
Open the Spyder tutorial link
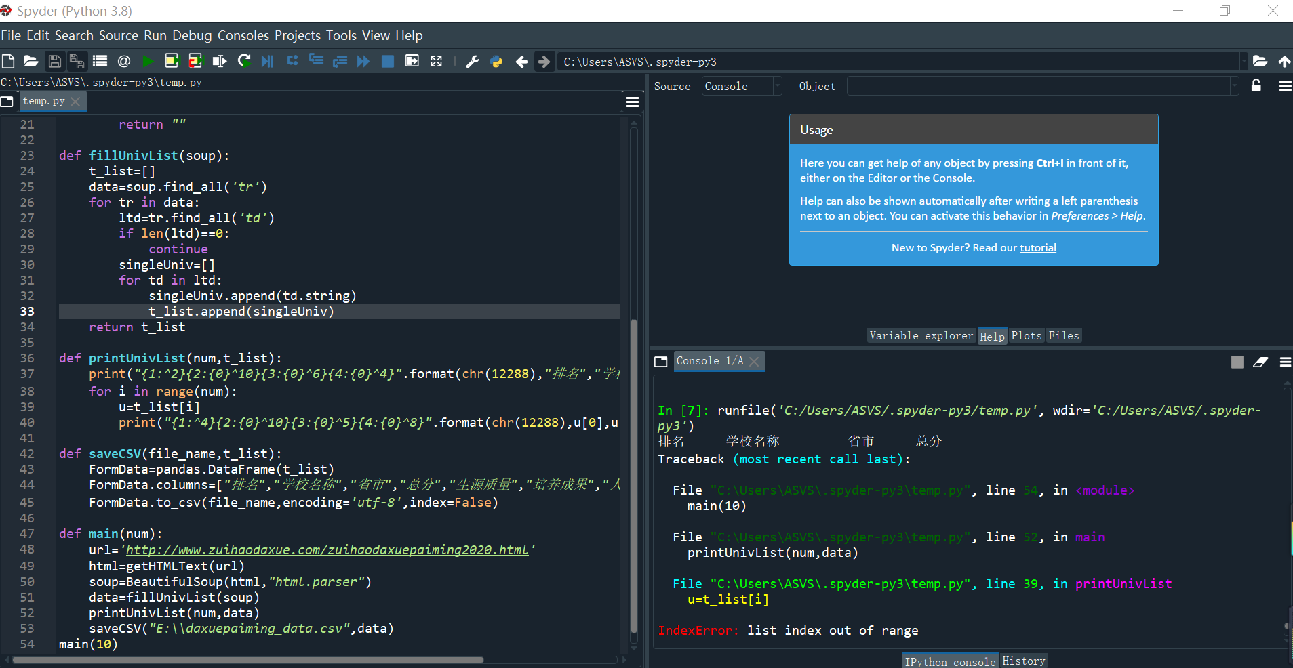(x=1038, y=248)
